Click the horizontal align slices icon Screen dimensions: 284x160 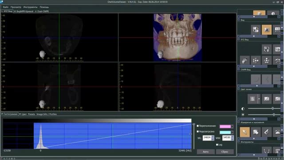point(267,60)
